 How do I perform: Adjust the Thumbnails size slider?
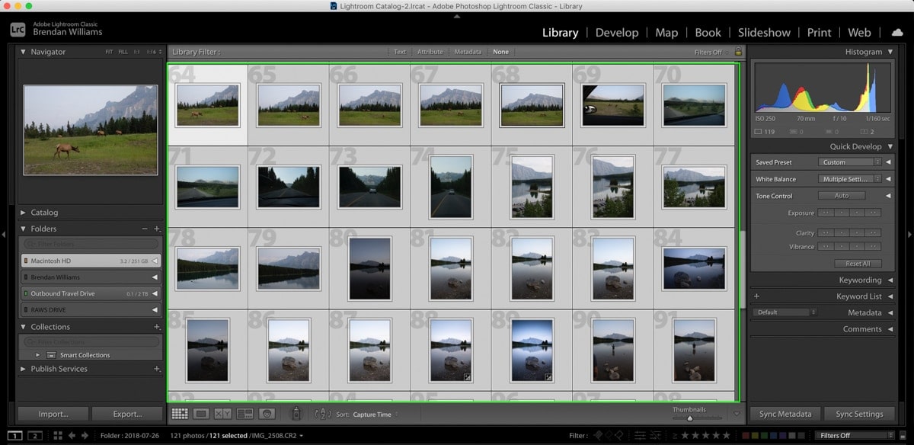(689, 418)
